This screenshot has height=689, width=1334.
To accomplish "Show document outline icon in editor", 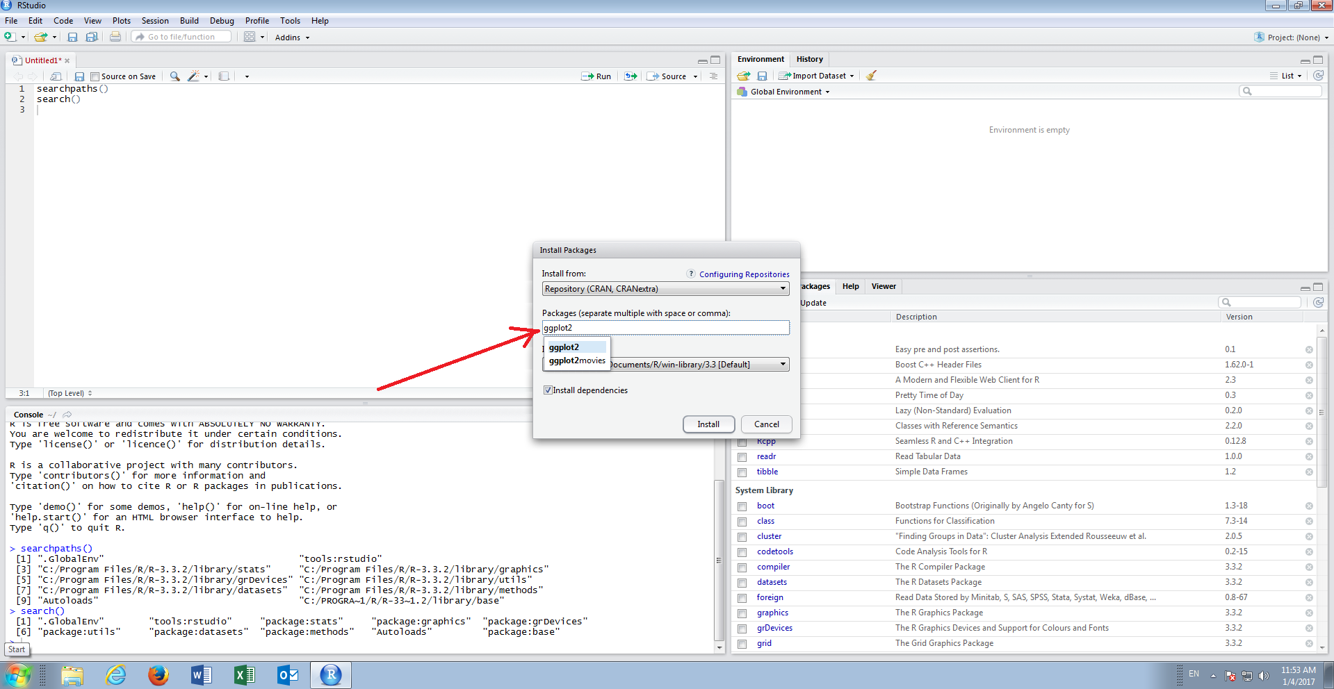I will [713, 76].
